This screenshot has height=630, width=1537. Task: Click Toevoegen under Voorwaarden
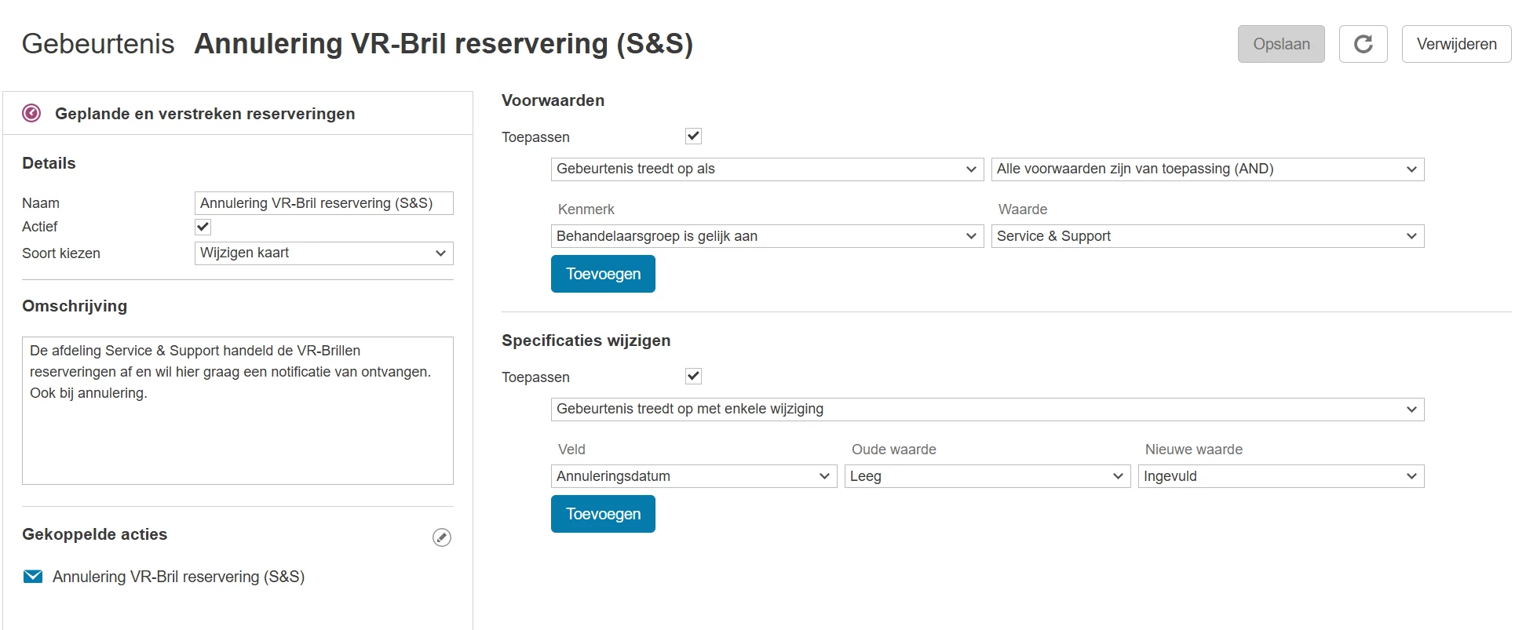point(603,274)
